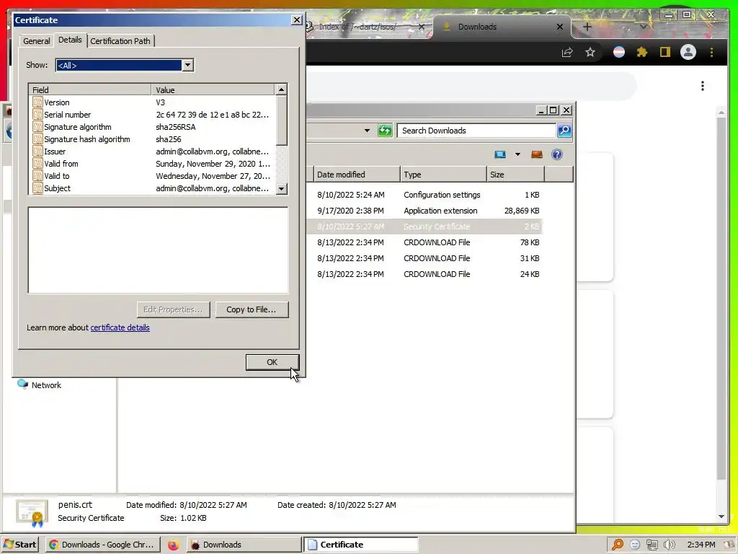This screenshot has width=738, height=554.
Task: Open the Chrome extensions puzzle icon
Action: coord(642,52)
